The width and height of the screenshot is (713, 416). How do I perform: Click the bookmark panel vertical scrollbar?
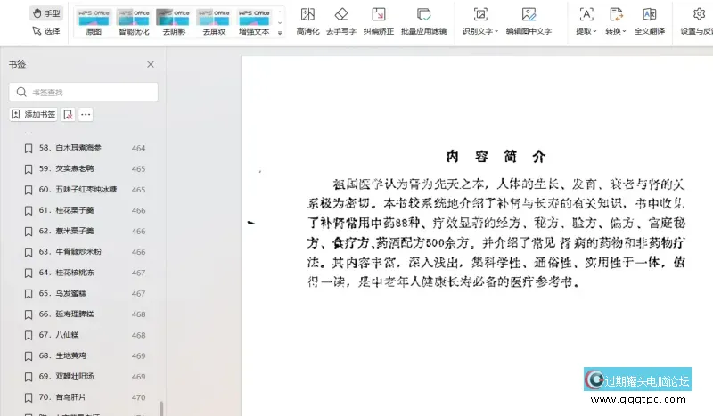pos(161,408)
